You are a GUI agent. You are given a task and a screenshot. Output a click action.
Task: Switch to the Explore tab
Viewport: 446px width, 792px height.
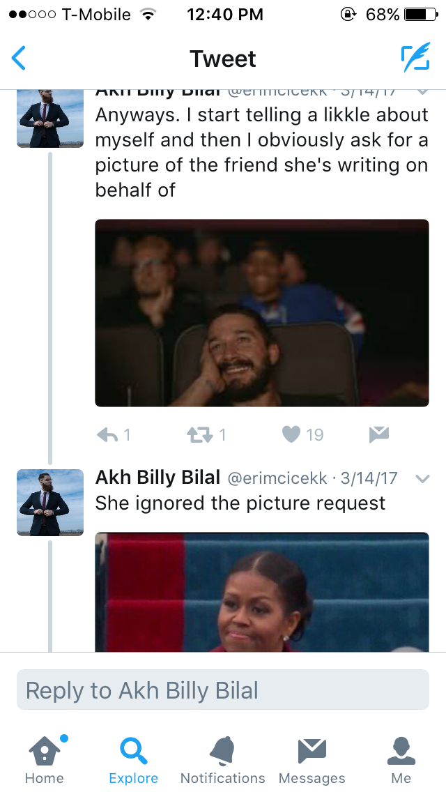tap(134, 759)
